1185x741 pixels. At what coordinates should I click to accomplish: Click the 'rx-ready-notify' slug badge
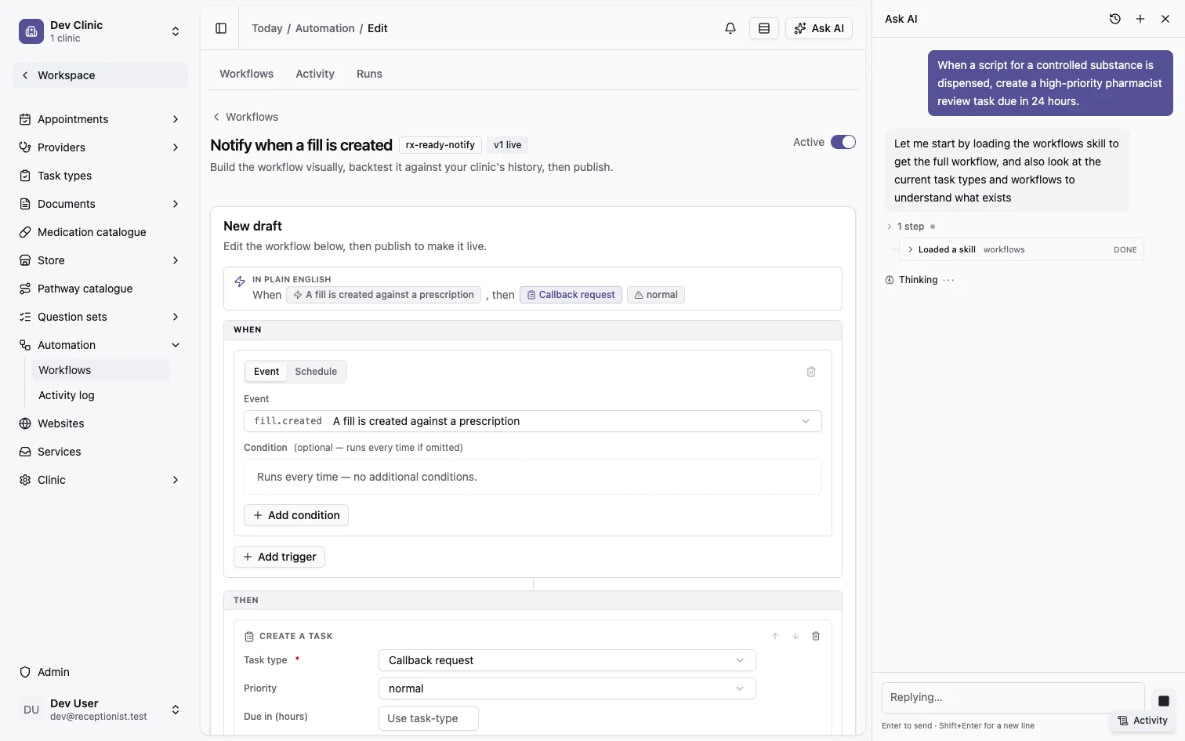click(x=440, y=145)
